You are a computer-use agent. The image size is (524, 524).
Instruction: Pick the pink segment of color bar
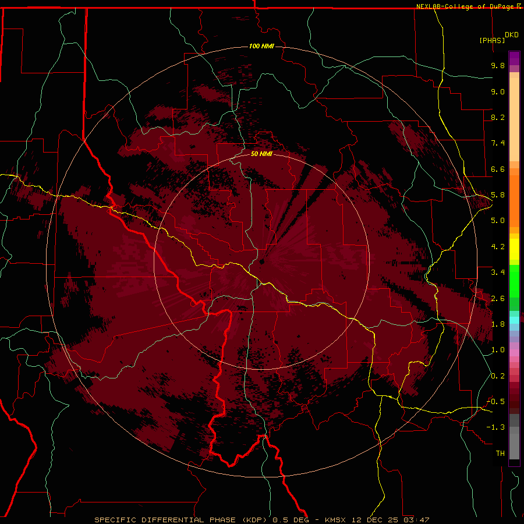pyautogui.click(x=514, y=353)
